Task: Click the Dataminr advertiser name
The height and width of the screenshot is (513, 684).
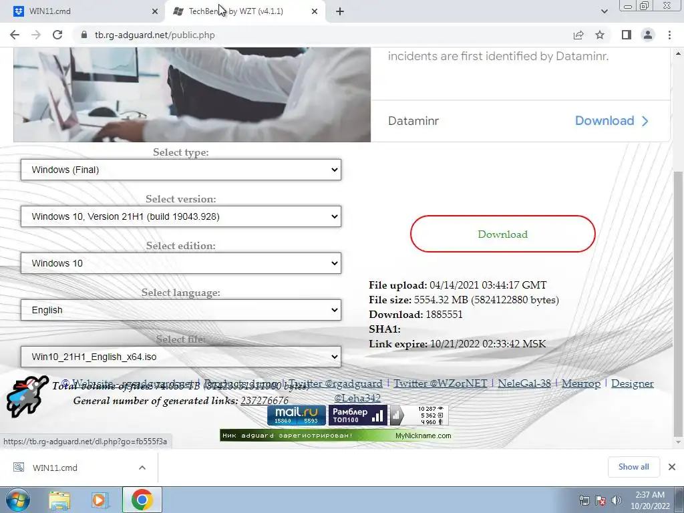Action: 413,121
